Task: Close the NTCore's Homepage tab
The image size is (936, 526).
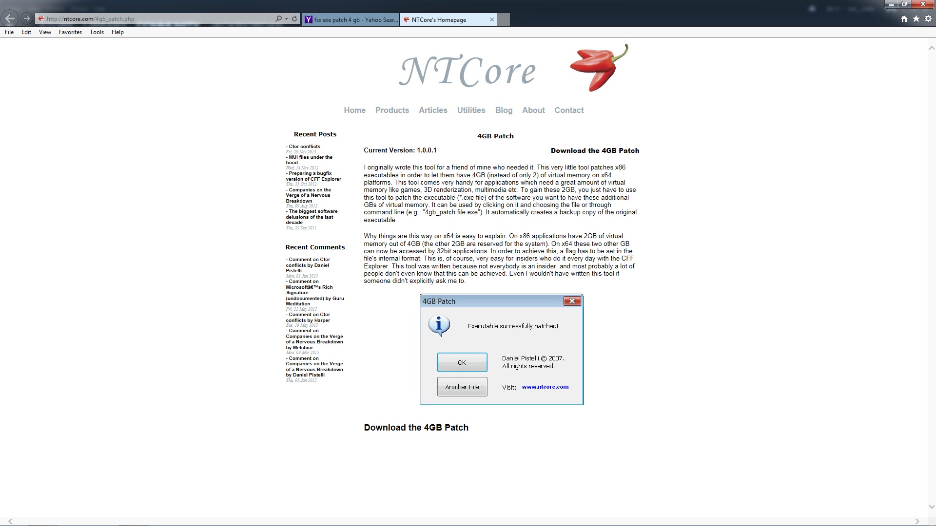Action: coord(491,19)
